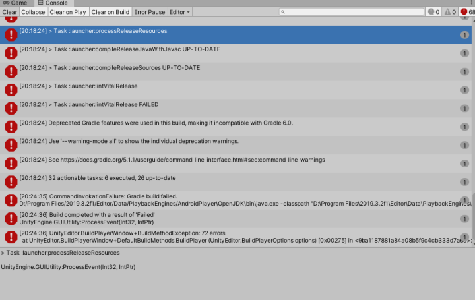This screenshot has height=300, width=475.
Task: Open the Editor dropdown in console toolbar
Action: click(x=179, y=12)
